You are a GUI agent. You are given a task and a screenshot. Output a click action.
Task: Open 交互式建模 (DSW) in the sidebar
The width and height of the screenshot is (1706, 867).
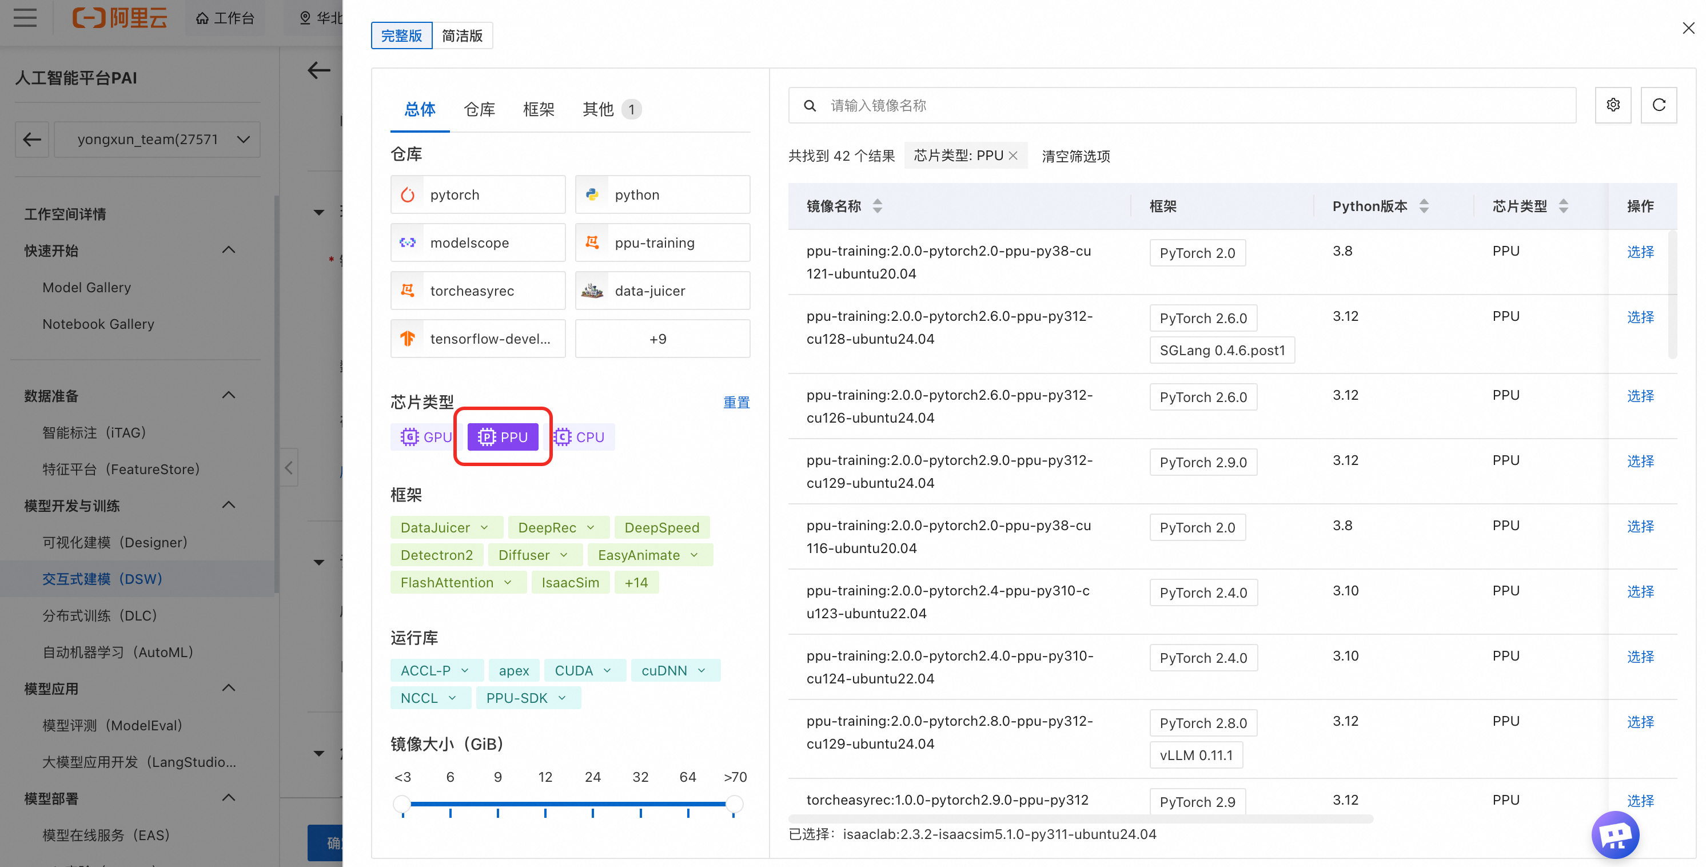[x=103, y=579]
